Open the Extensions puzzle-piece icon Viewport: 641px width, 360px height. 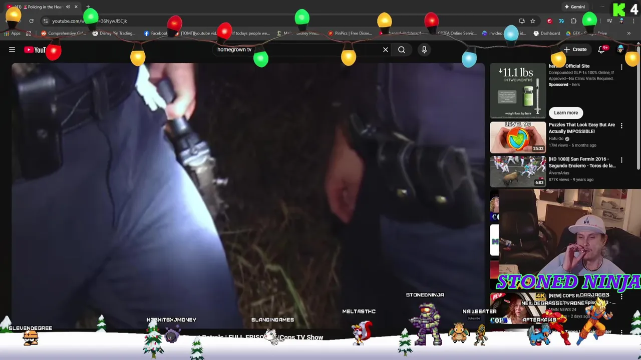pos(574,21)
